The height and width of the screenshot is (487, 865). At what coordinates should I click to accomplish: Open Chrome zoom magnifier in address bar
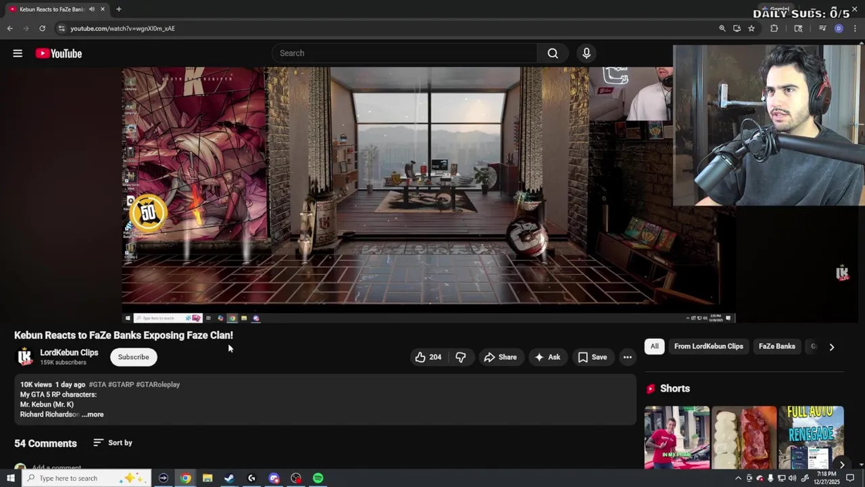click(722, 28)
